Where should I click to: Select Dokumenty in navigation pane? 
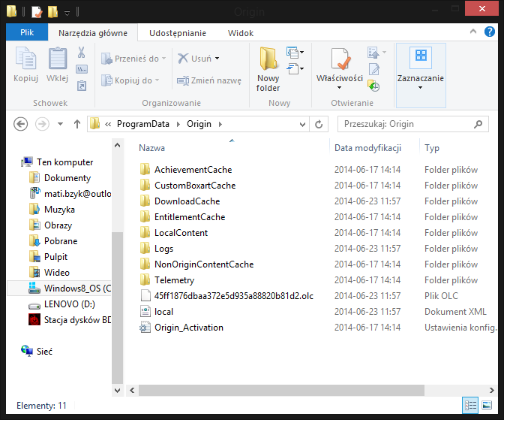pos(60,178)
